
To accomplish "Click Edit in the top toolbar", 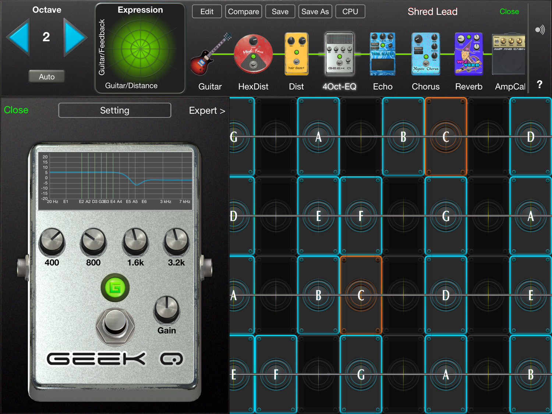I will [x=206, y=11].
